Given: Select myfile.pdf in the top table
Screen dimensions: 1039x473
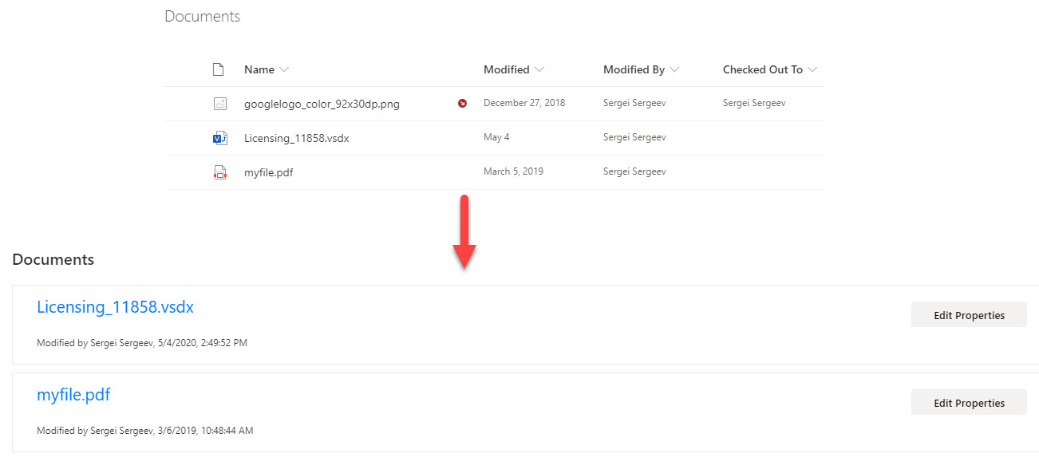Looking at the screenshot, I should click(x=268, y=172).
